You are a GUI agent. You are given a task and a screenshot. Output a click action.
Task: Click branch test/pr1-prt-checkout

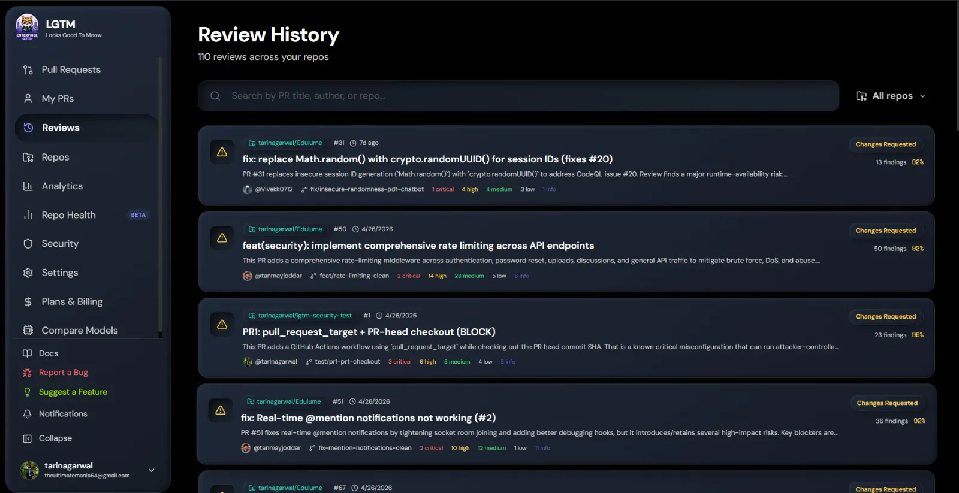tap(348, 362)
